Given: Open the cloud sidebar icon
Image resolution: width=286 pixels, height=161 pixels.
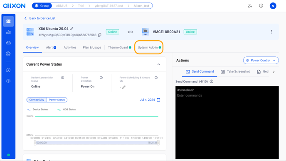Looking at the screenshot, I should [x=8, y=43].
